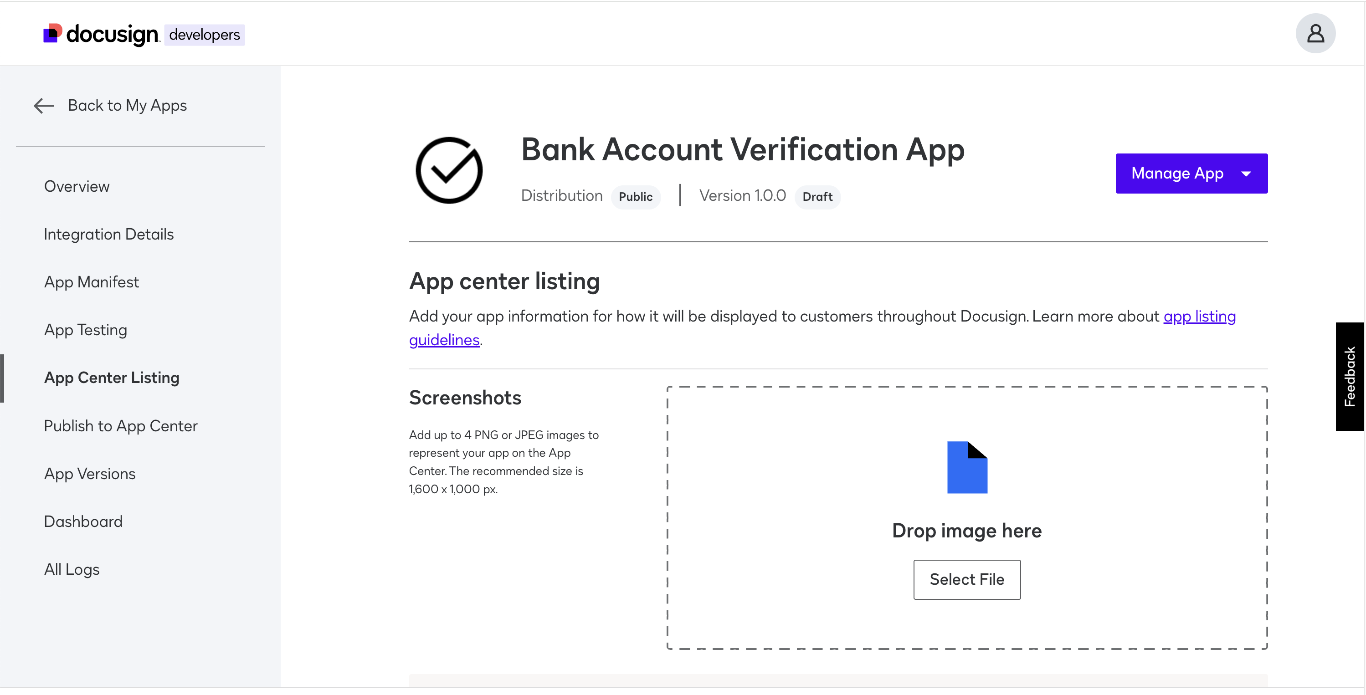Click the Public distribution badge

point(635,197)
